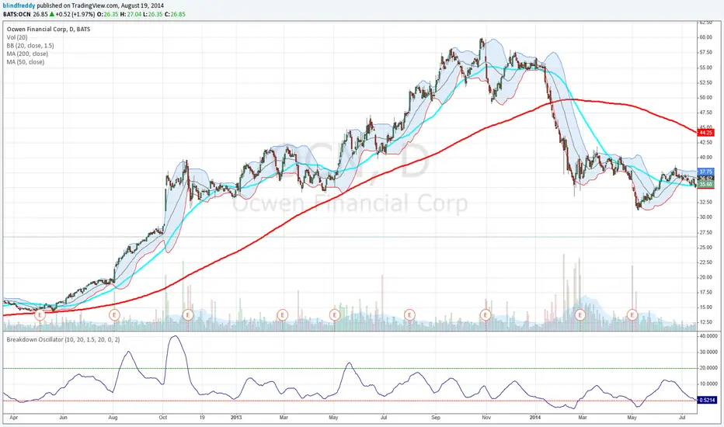This screenshot has width=724, height=427.
Task: Click the 20.0000 level on the oscillator scale
Action: [x=708, y=368]
